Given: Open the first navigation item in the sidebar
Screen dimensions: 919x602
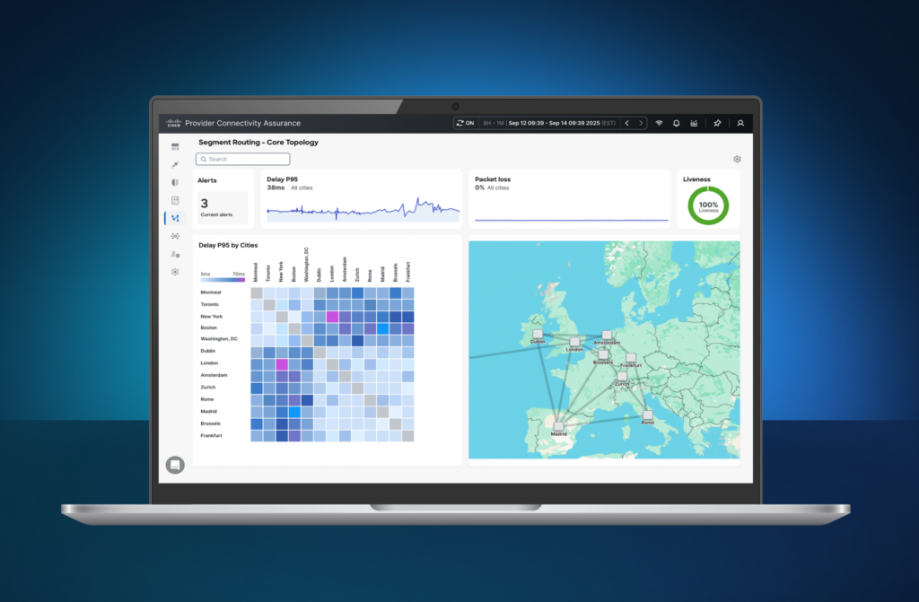Looking at the screenshot, I should tap(174, 146).
